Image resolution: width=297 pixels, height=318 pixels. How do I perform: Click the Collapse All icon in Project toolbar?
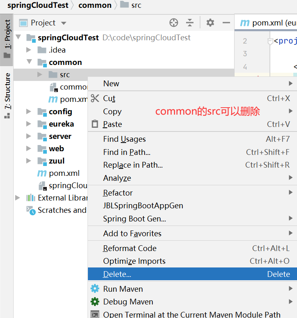coord(190,23)
